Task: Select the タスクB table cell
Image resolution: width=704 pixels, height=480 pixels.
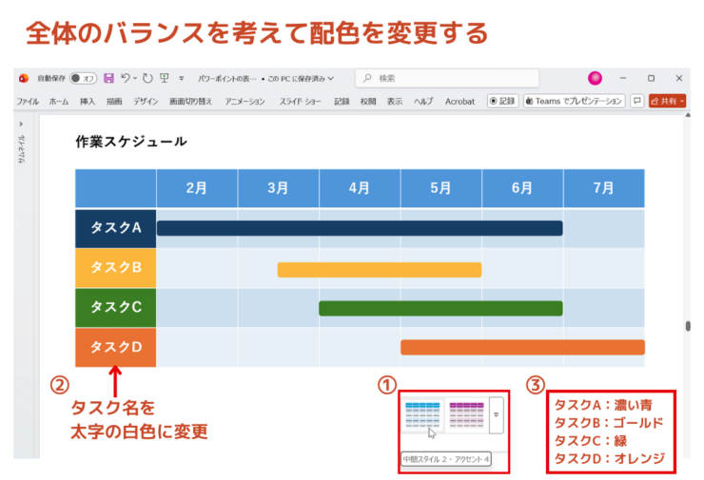Action: point(116,268)
